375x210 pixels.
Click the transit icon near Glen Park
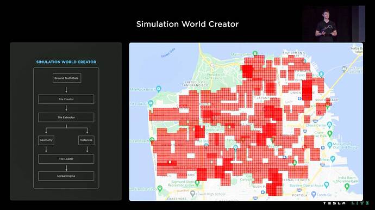[263, 192]
